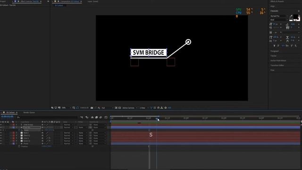The image size is (302, 170).
Task: Toggle hide shy layers timeline button
Action: pos(92,117)
